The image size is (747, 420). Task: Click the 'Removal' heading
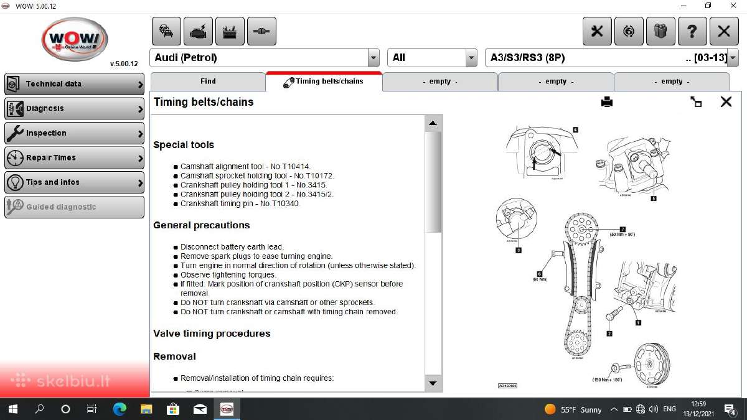175,357
